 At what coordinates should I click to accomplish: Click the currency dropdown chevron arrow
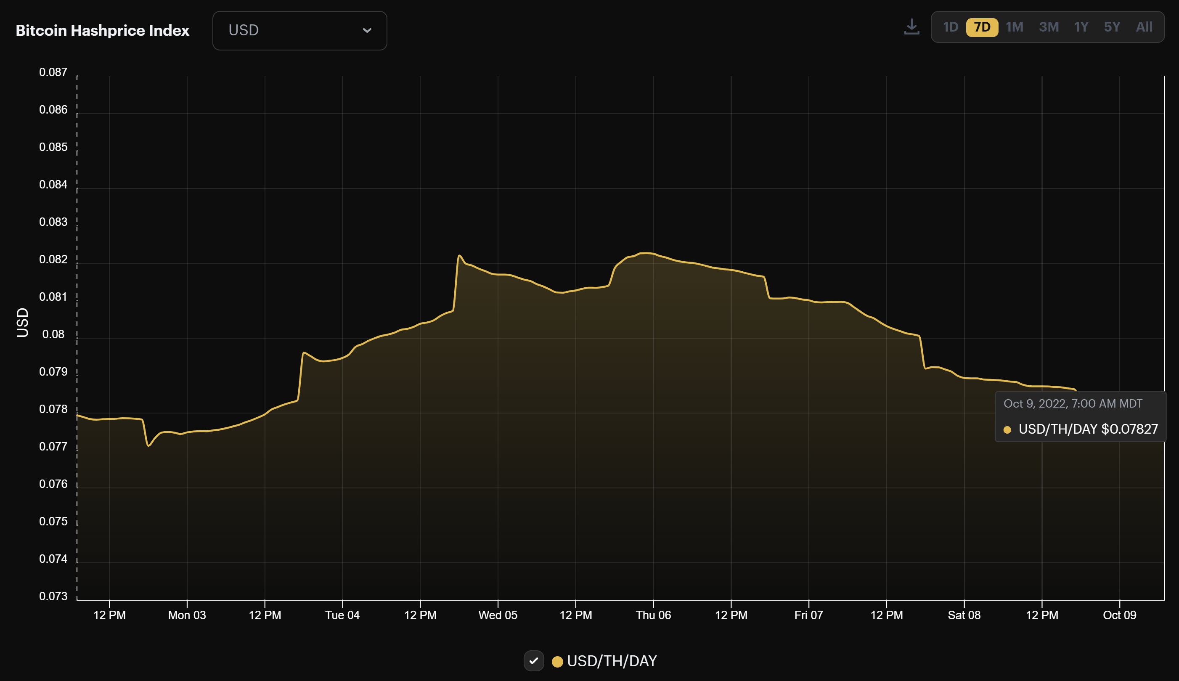pyautogui.click(x=367, y=30)
